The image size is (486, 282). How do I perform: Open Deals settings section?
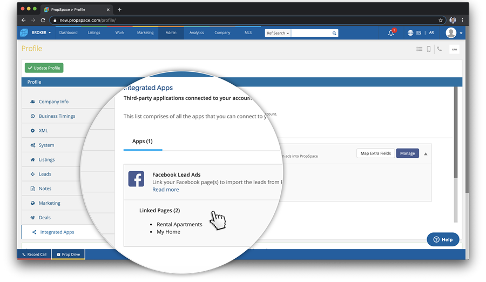click(x=44, y=218)
